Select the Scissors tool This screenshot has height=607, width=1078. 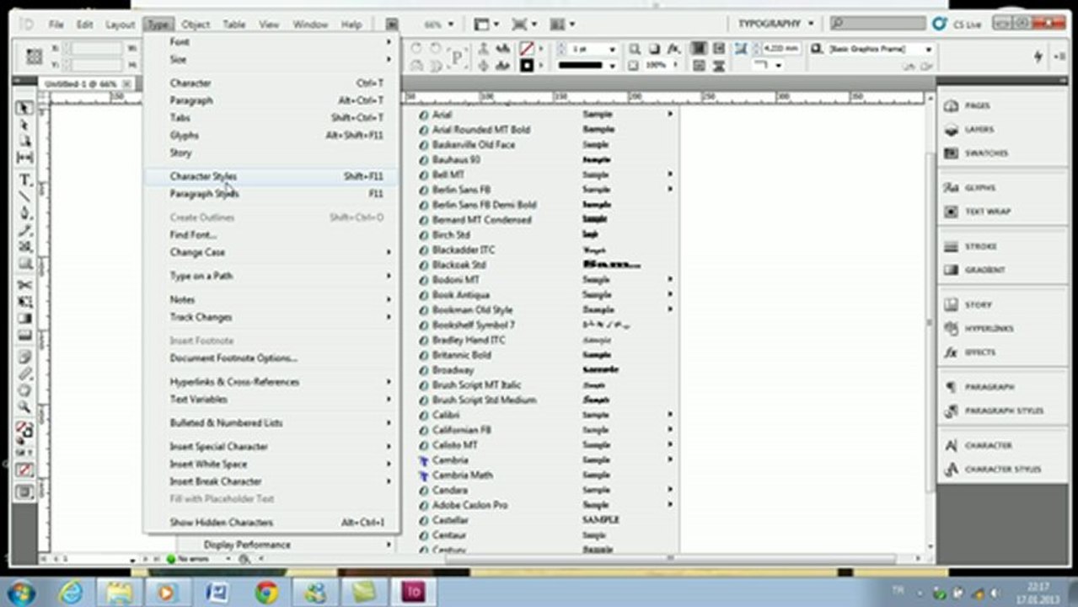[x=24, y=286]
